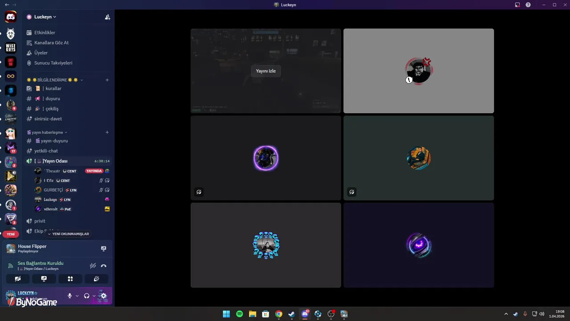Toggle camera on in voice panel
The height and width of the screenshot is (321, 570).
pyautogui.click(x=18, y=279)
